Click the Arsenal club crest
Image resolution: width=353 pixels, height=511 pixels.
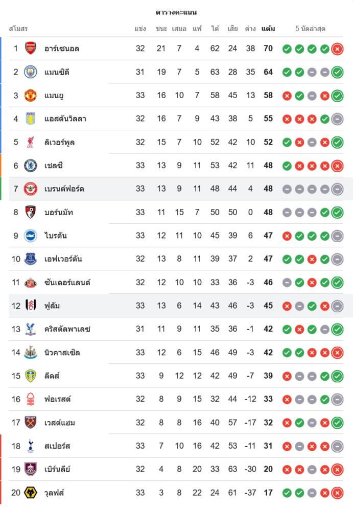(x=31, y=49)
